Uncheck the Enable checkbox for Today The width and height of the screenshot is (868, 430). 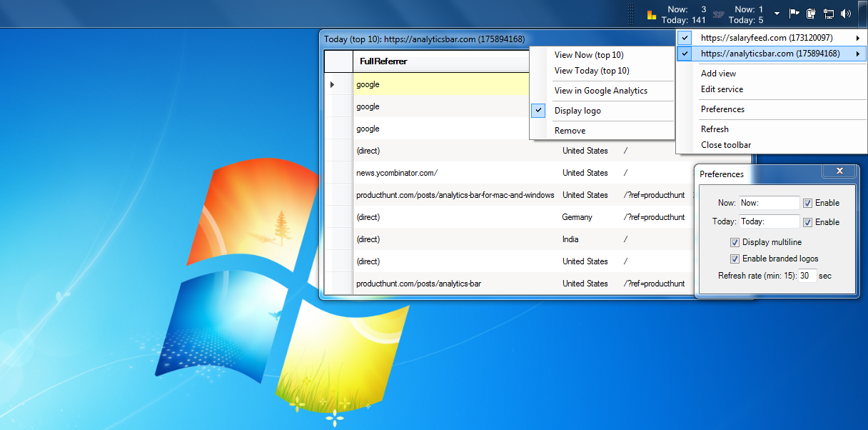click(807, 222)
